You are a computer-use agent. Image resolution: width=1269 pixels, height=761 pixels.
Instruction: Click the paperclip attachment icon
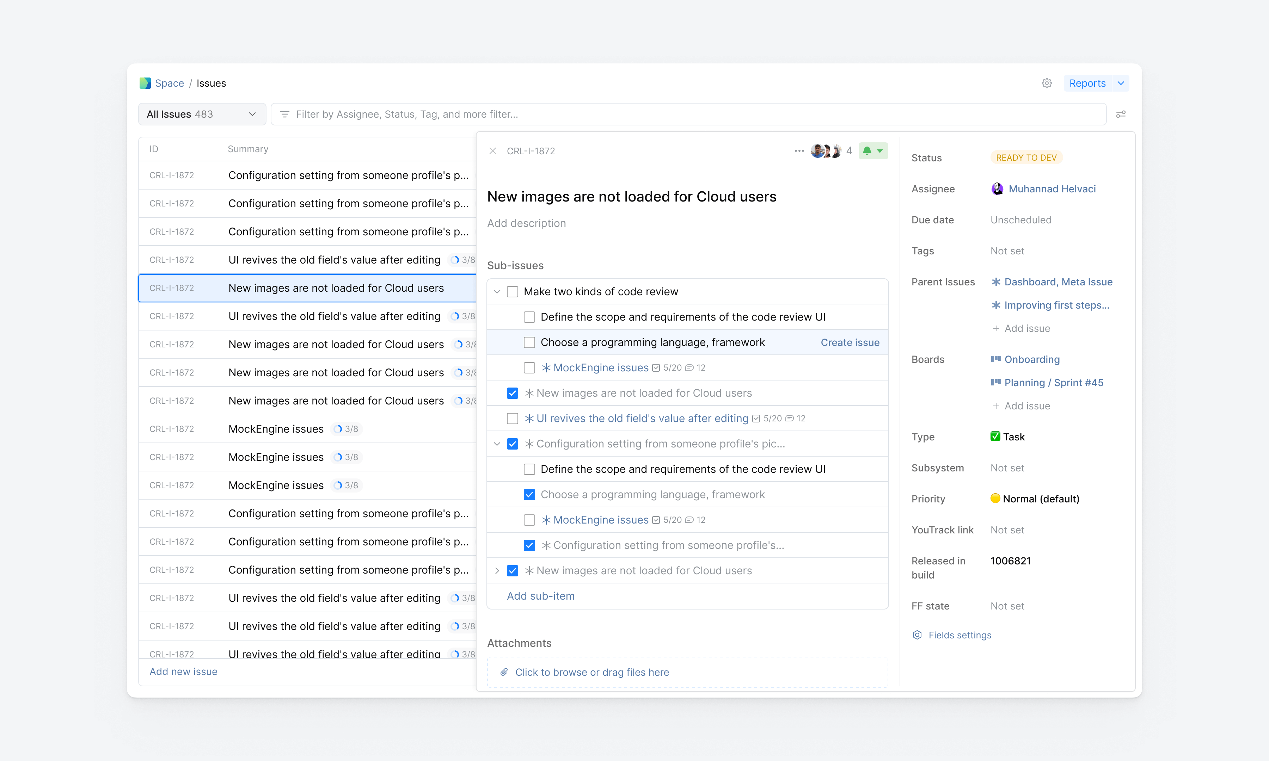click(504, 672)
